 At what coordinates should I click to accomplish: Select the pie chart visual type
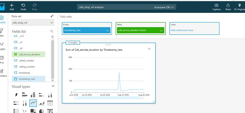point(41,111)
